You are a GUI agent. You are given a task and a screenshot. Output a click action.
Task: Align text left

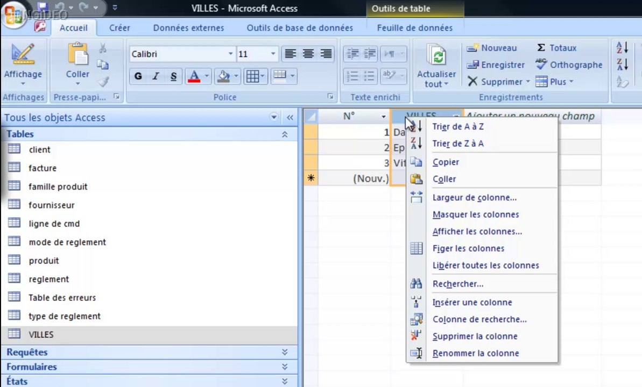(290, 54)
